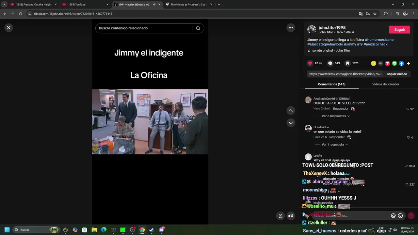
Task: Mute the Natalan TikTok tab audio icon
Action: [154, 5]
